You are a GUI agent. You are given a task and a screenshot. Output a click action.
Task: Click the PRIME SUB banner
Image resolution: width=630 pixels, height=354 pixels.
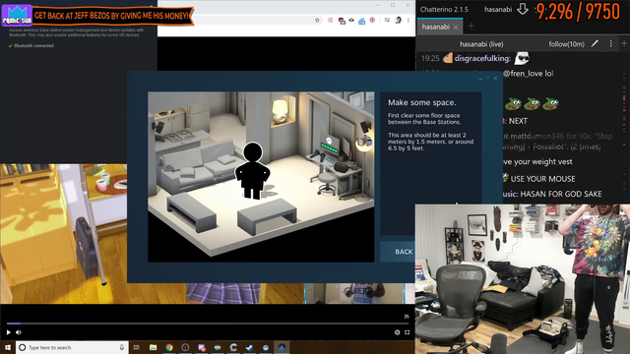(97, 16)
